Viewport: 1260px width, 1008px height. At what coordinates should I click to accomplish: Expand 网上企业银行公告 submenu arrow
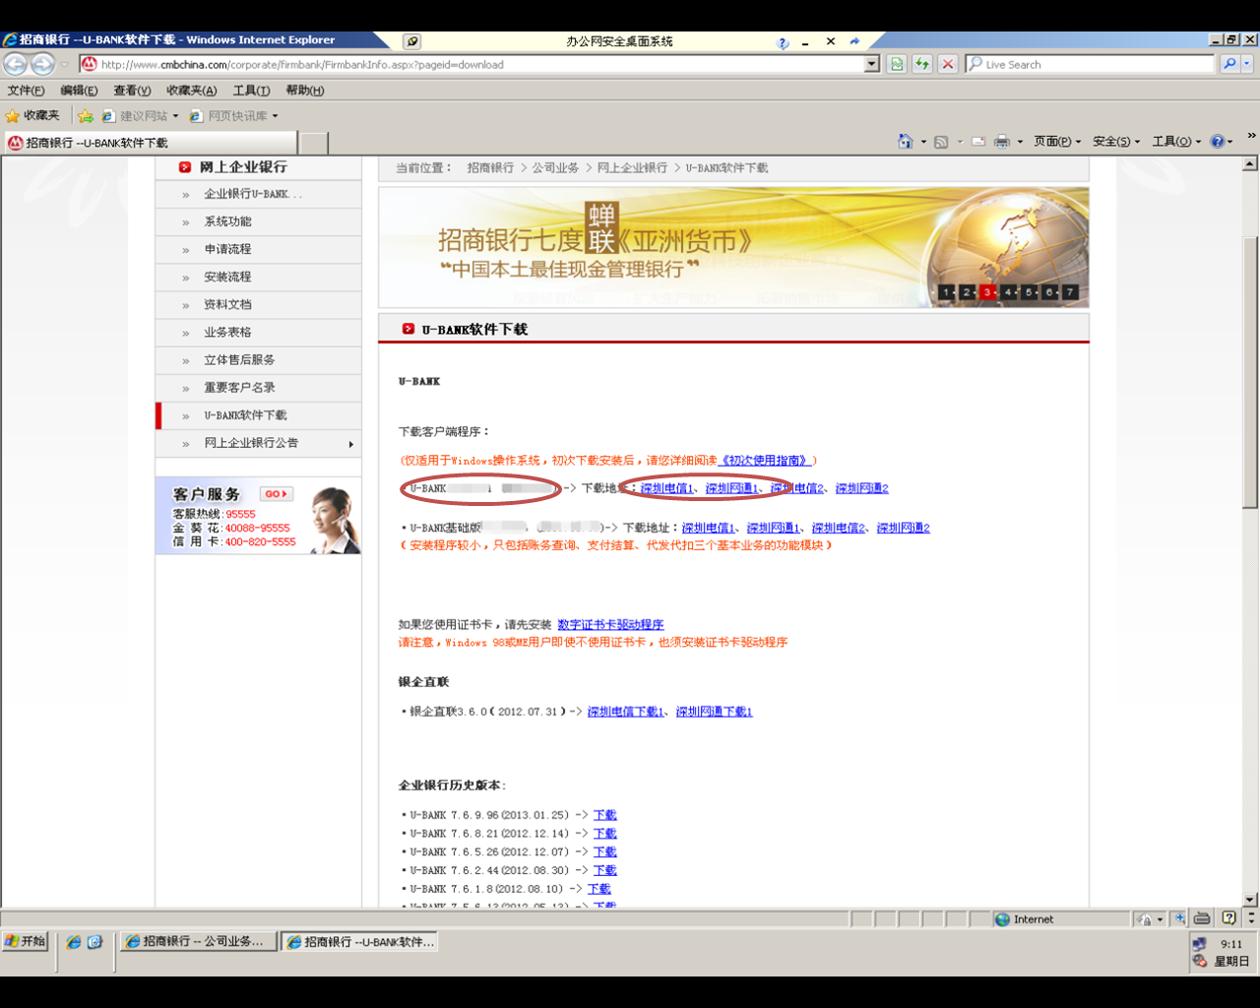click(x=350, y=444)
